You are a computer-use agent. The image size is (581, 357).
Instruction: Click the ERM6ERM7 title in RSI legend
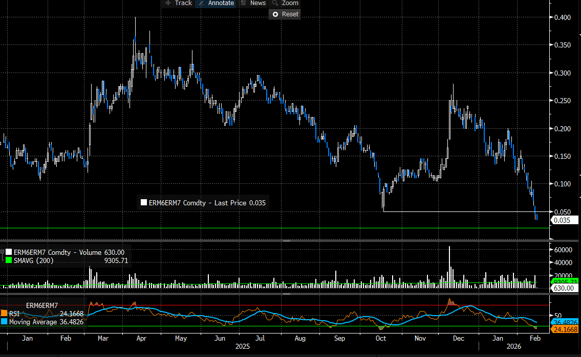pos(41,305)
